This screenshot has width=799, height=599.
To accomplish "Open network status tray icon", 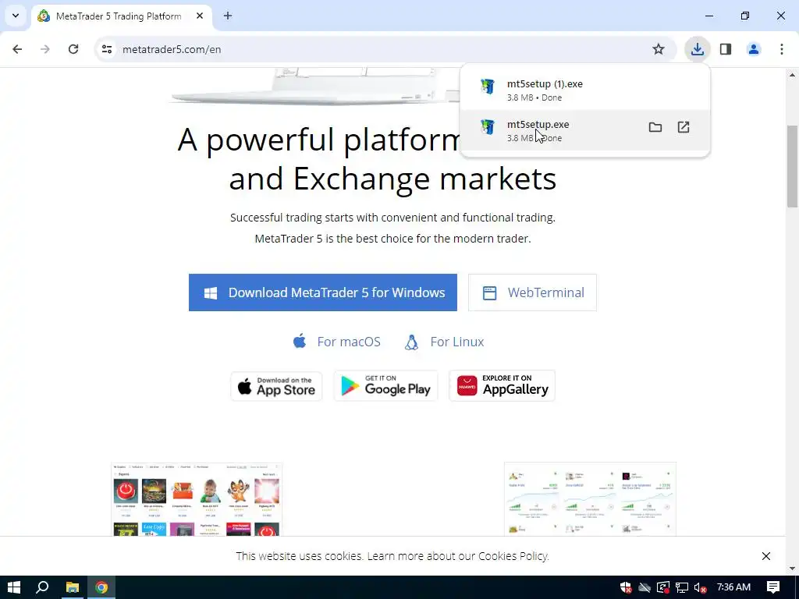I will 682,587.
